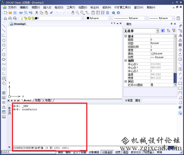Switch to the 计算器 panel tab
Screen dimensions: 184x155
tap(129, 100)
